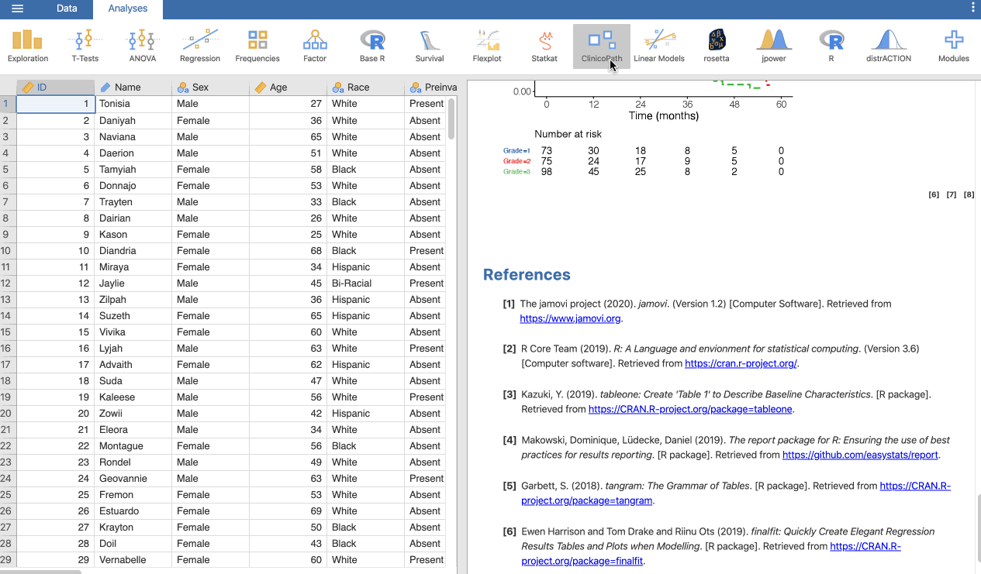Click reference marker [7] below the plot
The image size is (981, 574).
[x=952, y=194]
